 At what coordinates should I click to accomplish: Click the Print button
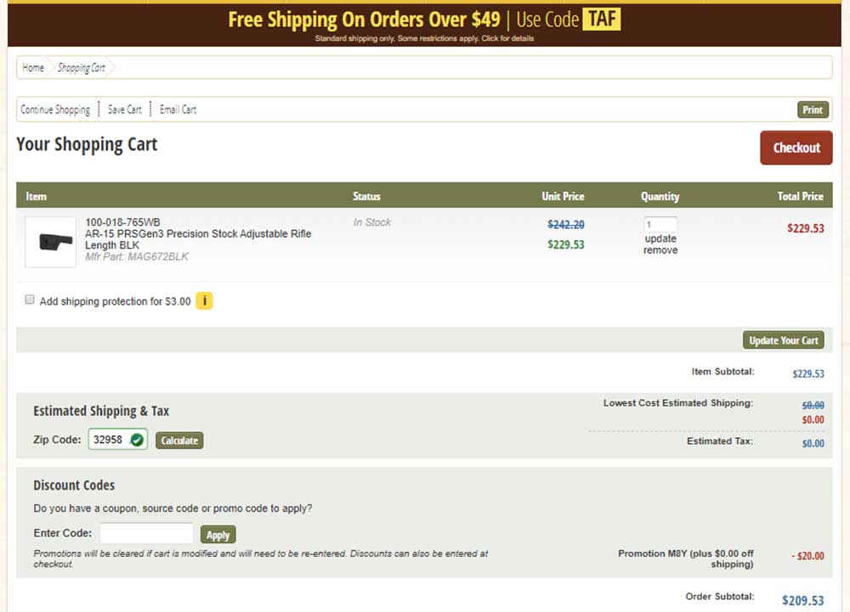pos(813,109)
